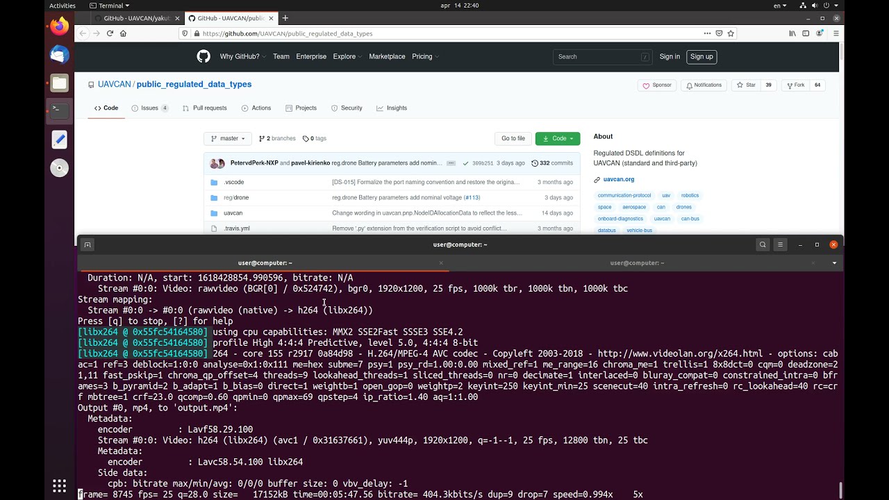Open Firefox library icon
Viewport: 889px width, 500px height.
pos(792,33)
